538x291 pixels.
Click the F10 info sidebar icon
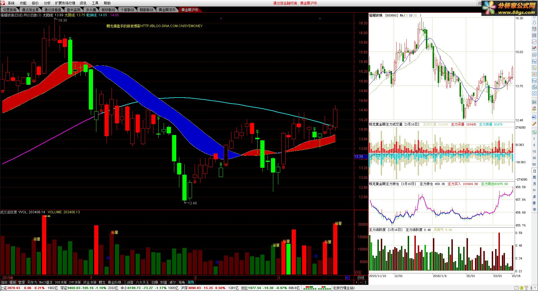tap(534, 61)
